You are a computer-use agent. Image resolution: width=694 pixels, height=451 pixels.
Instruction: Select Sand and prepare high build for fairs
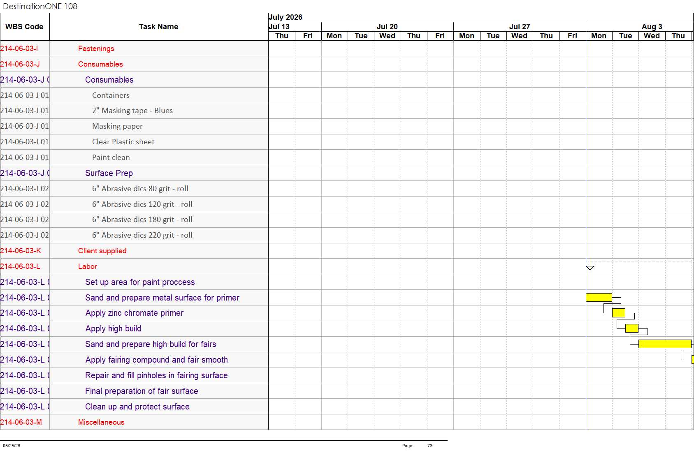(151, 344)
